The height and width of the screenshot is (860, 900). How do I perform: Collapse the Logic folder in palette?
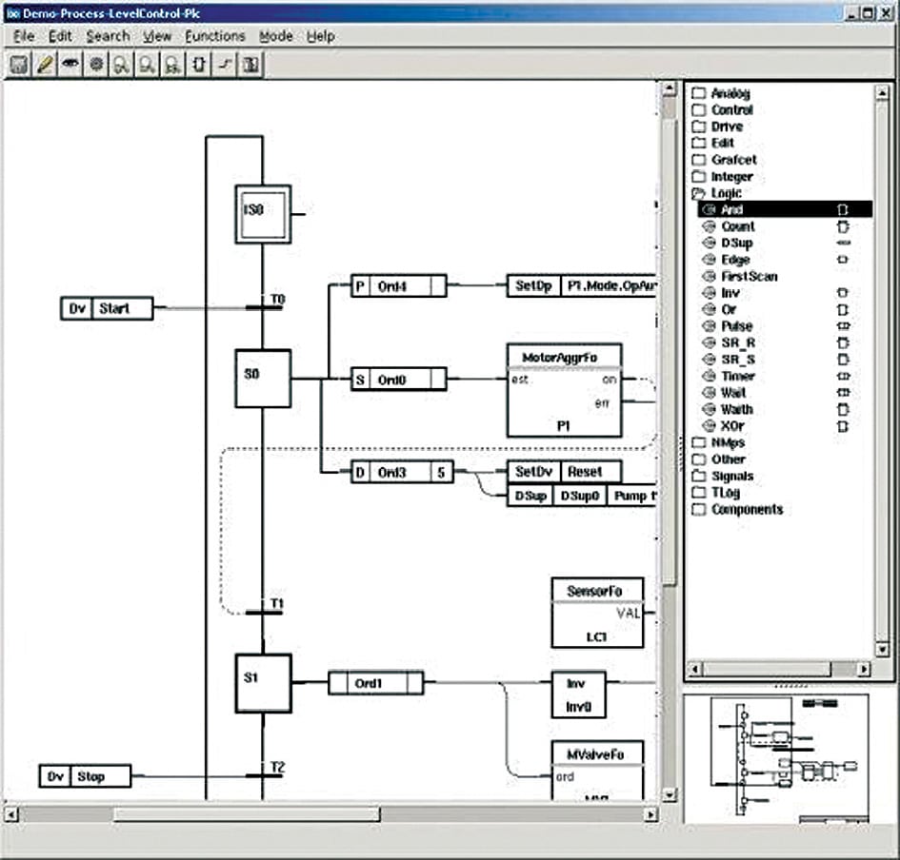(x=699, y=193)
